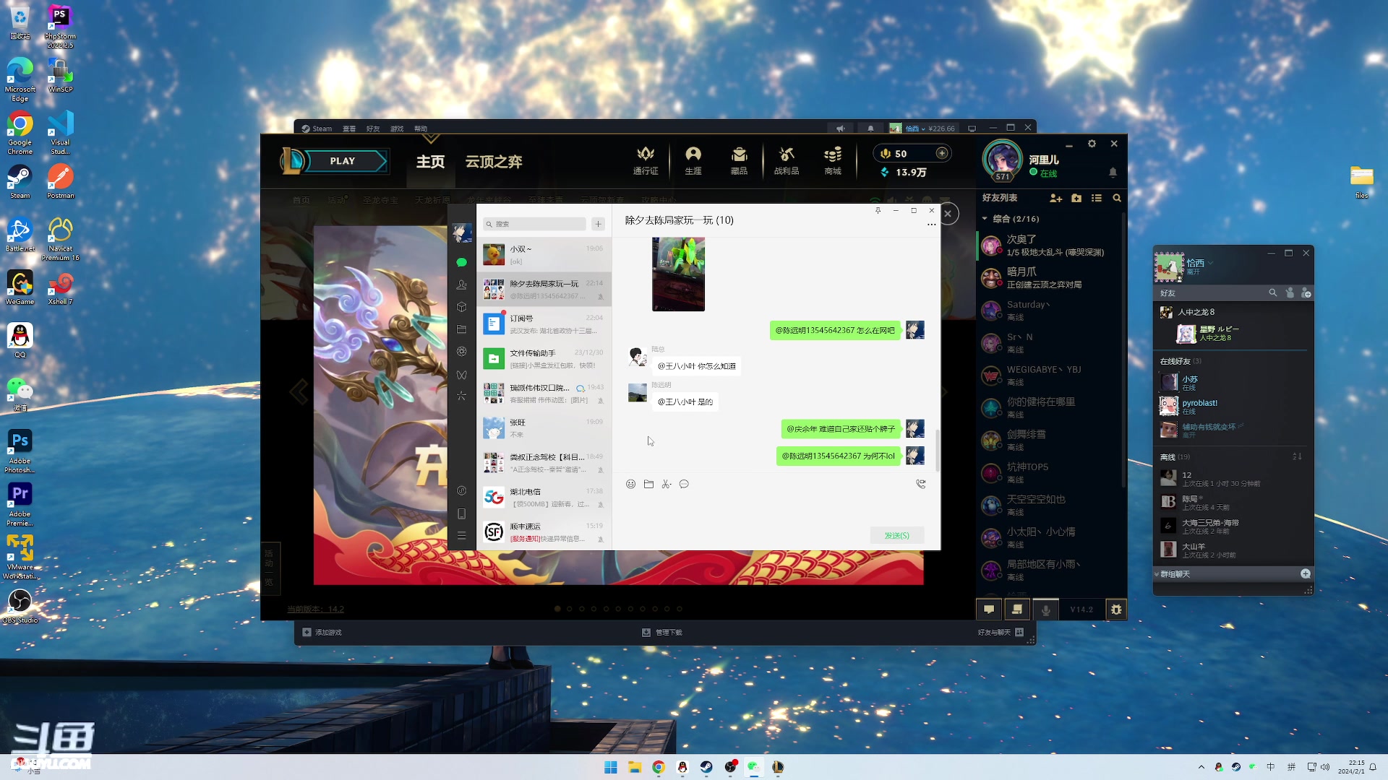Viewport: 1388px width, 780px height.
Task: Add a friend in League friends list
Action: tap(1055, 198)
